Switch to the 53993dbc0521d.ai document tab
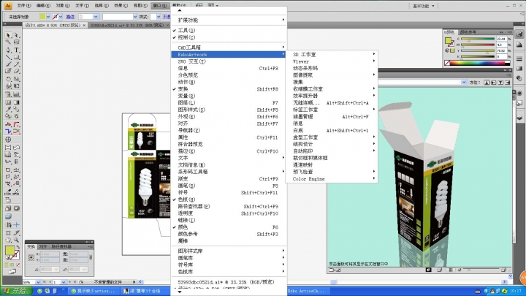Screen dimensions: 526x296 (117, 25)
